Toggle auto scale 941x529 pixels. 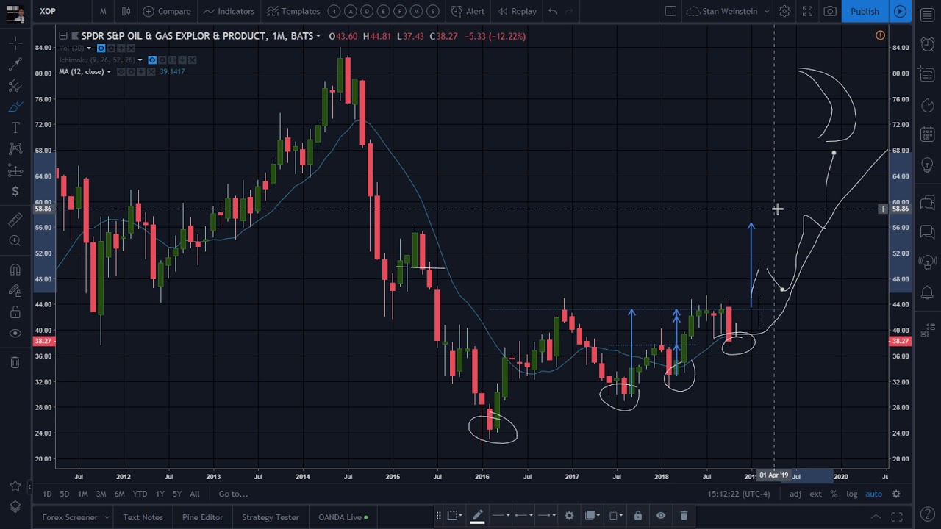[873, 494]
